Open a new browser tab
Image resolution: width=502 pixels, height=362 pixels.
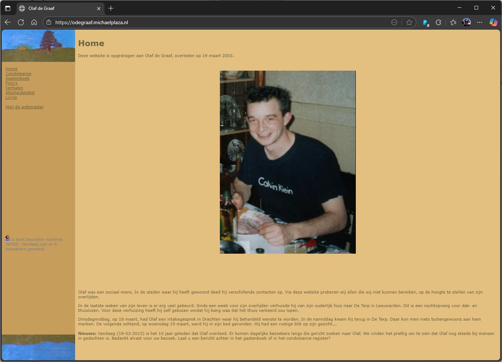click(x=111, y=8)
